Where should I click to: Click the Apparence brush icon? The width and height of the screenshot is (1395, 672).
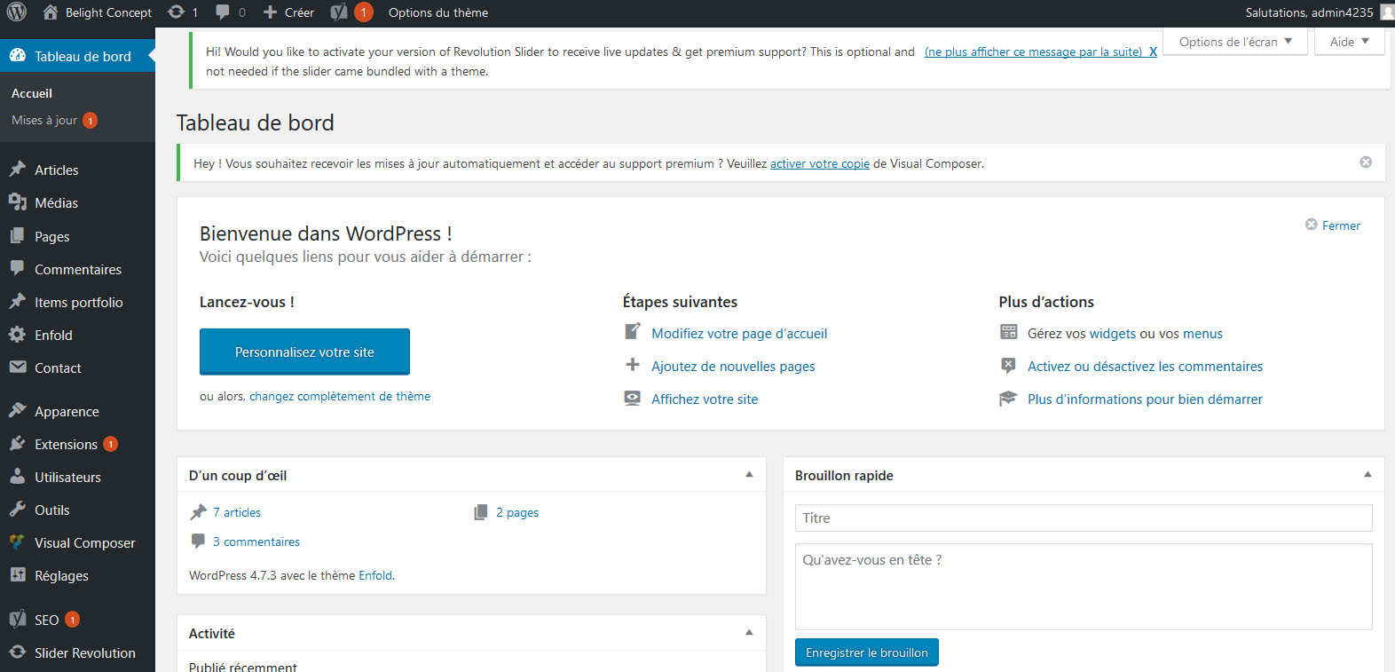pos(18,410)
